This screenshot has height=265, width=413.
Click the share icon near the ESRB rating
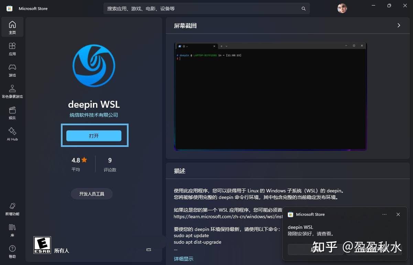(x=149, y=250)
